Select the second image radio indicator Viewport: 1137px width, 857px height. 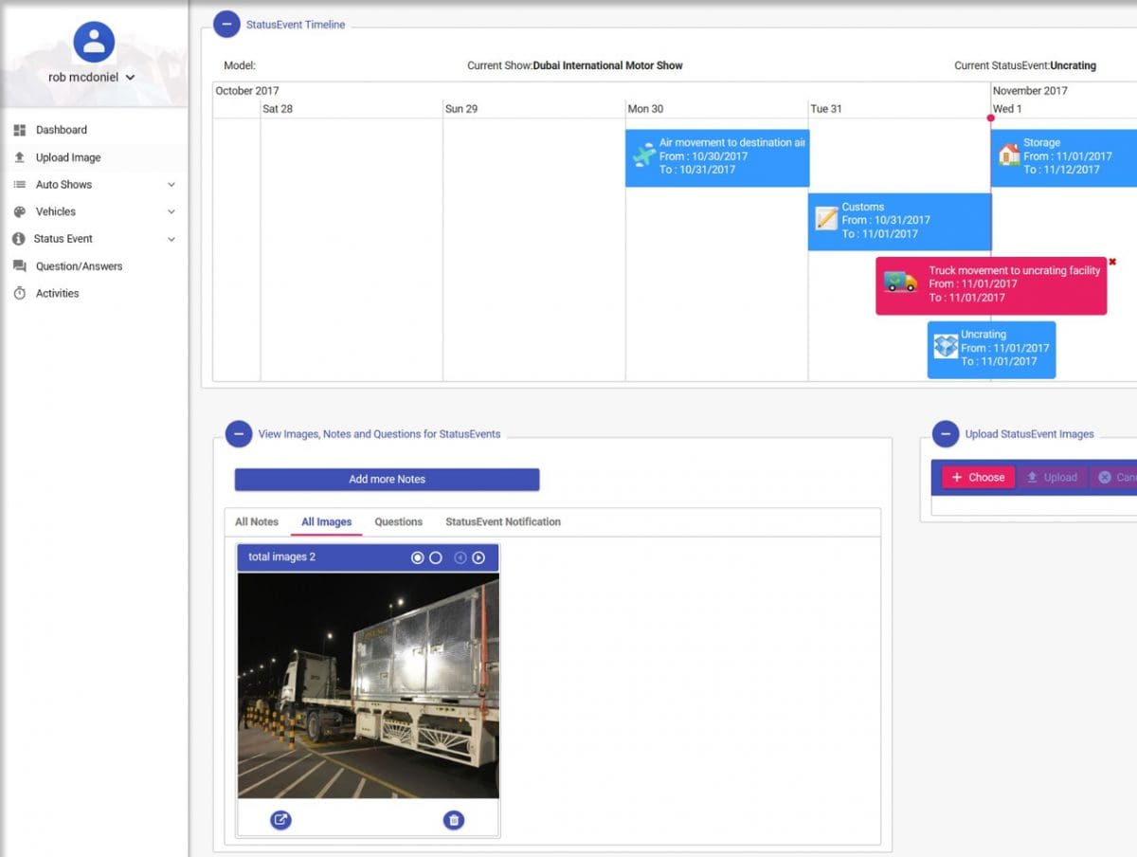click(436, 557)
